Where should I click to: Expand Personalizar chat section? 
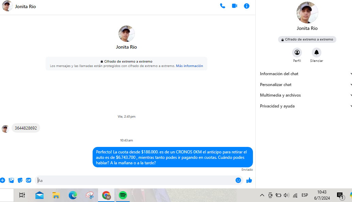coord(305,85)
